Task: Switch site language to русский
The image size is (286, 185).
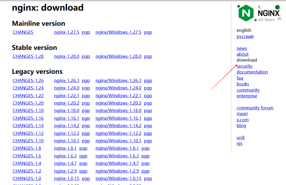Action: click(245, 37)
